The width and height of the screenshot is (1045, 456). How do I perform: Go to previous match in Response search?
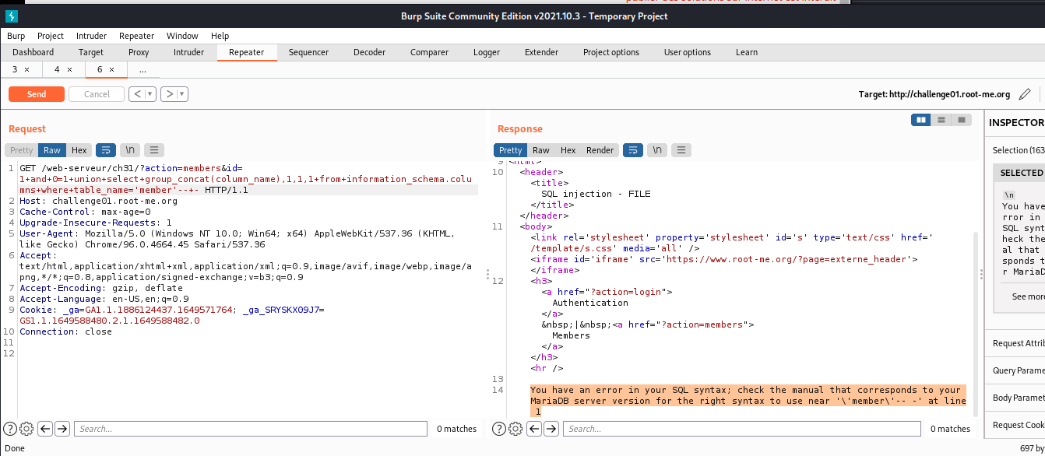pyautogui.click(x=534, y=429)
